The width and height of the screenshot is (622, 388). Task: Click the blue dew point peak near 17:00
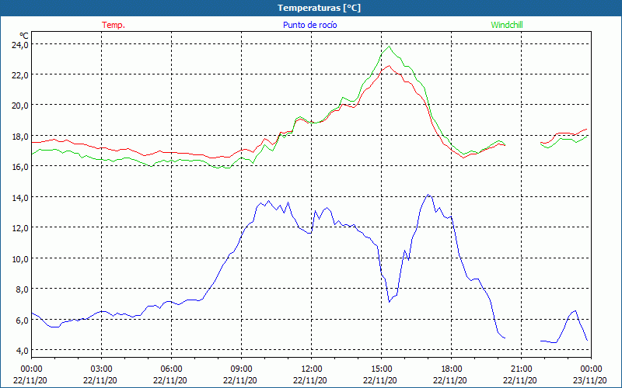point(428,195)
